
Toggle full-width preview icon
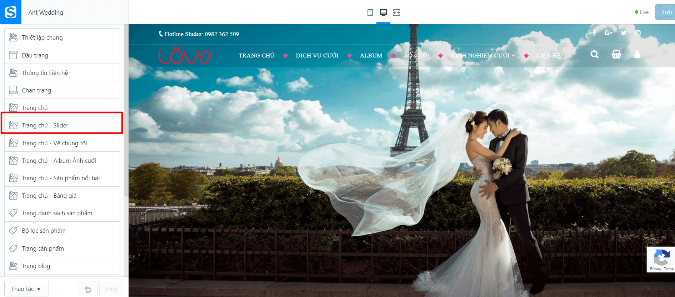pyautogui.click(x=396, y=12)
